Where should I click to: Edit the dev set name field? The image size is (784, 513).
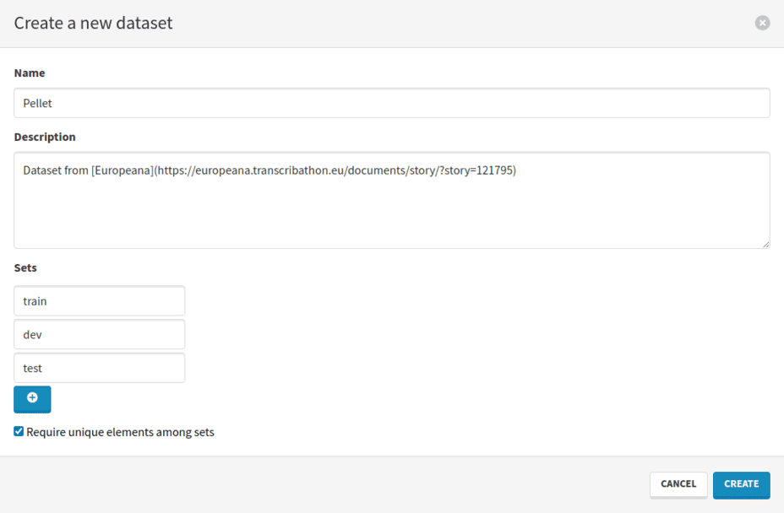tap(99, 334)
